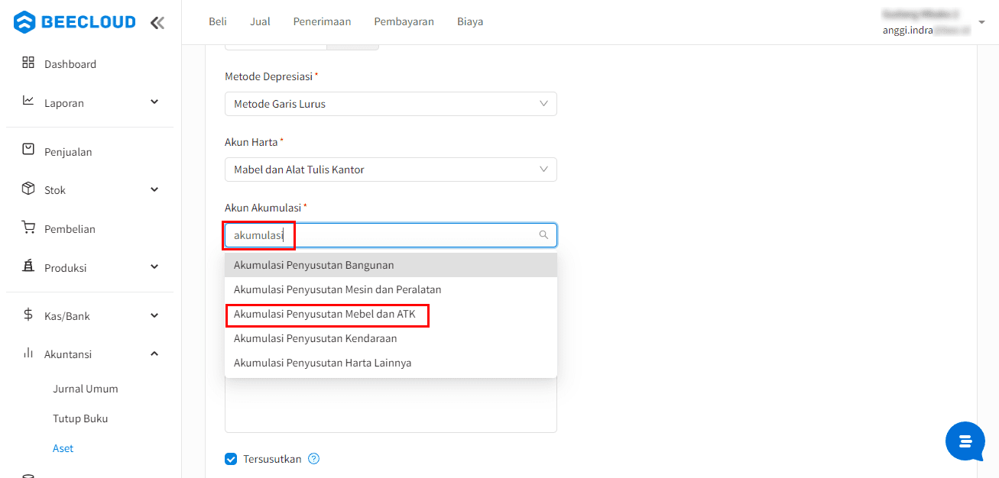Click the notes text area below dropdown
Image resolution: width=999 pixels, height=478 pixels.
391,405
